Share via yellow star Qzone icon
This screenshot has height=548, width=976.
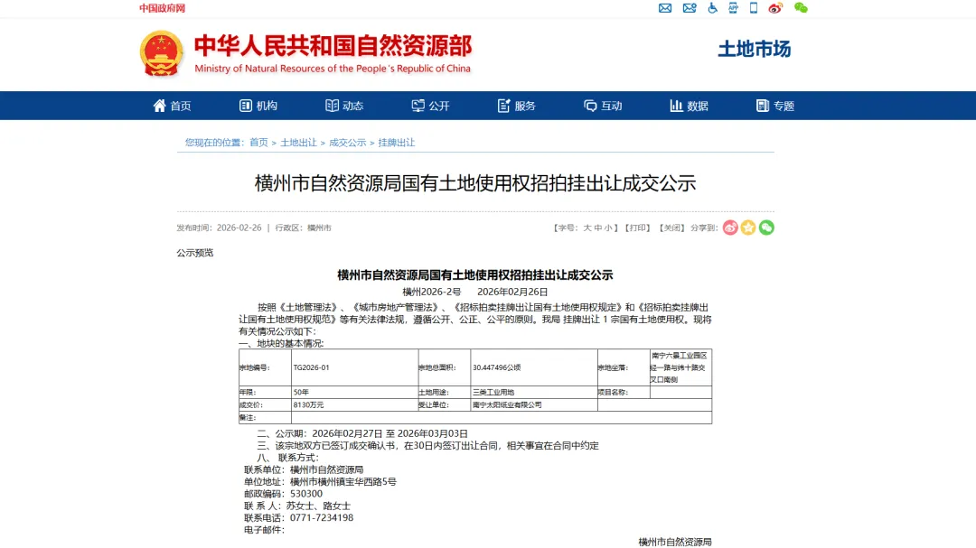(748, 228)
